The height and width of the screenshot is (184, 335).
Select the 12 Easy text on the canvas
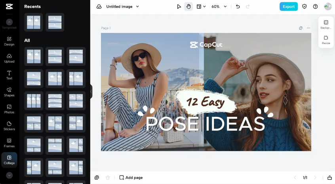[x=206, y=102]
